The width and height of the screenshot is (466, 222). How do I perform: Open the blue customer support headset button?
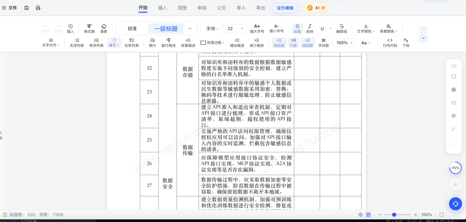[x=455, y=203]
